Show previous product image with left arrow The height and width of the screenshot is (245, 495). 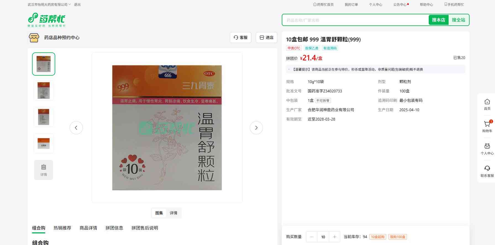76,128
